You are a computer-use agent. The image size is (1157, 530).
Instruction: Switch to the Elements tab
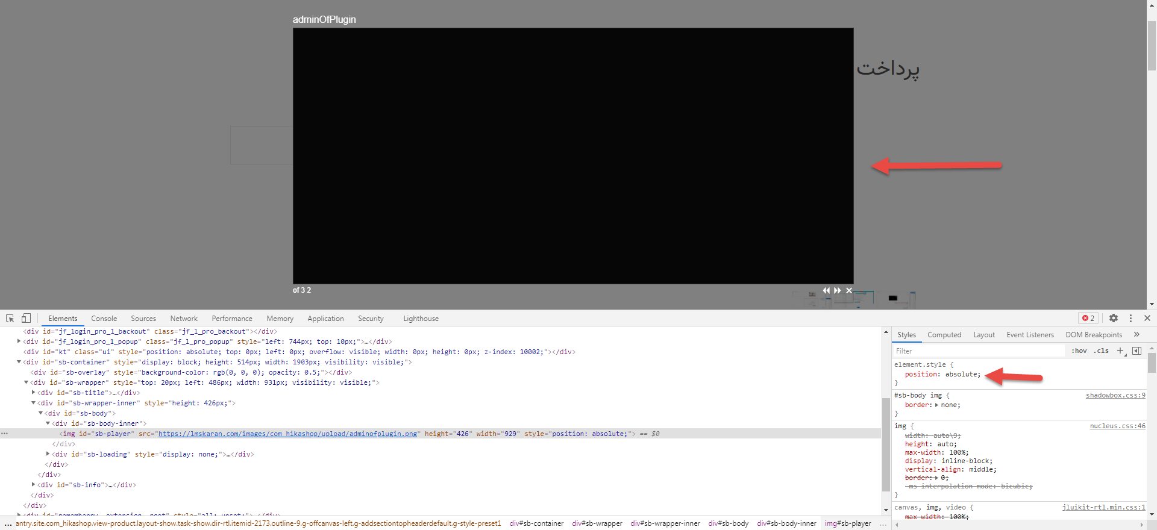click(63, 319)
